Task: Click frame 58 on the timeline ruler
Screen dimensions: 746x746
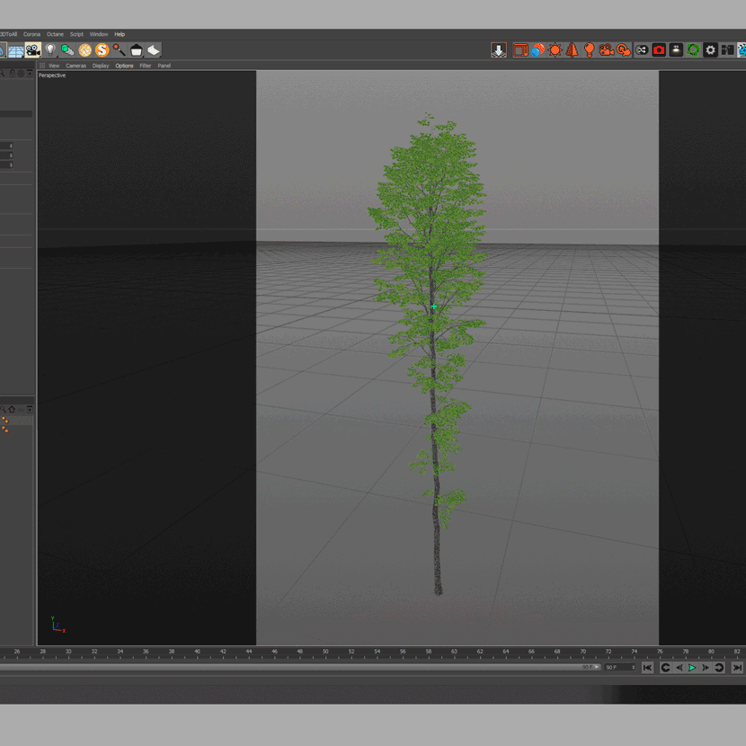Action: tap(429, 652)
